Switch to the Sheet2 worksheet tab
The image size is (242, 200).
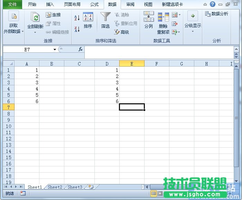55,187
